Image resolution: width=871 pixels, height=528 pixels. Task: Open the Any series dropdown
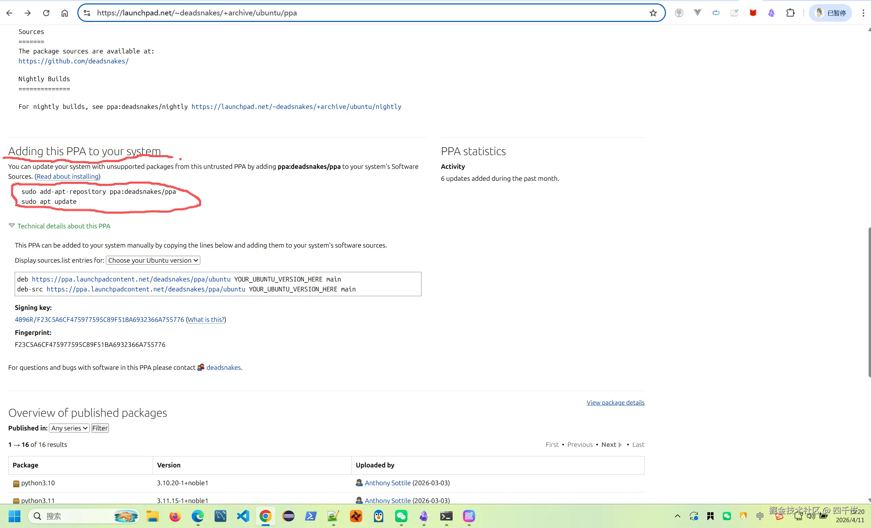point(69,428)
